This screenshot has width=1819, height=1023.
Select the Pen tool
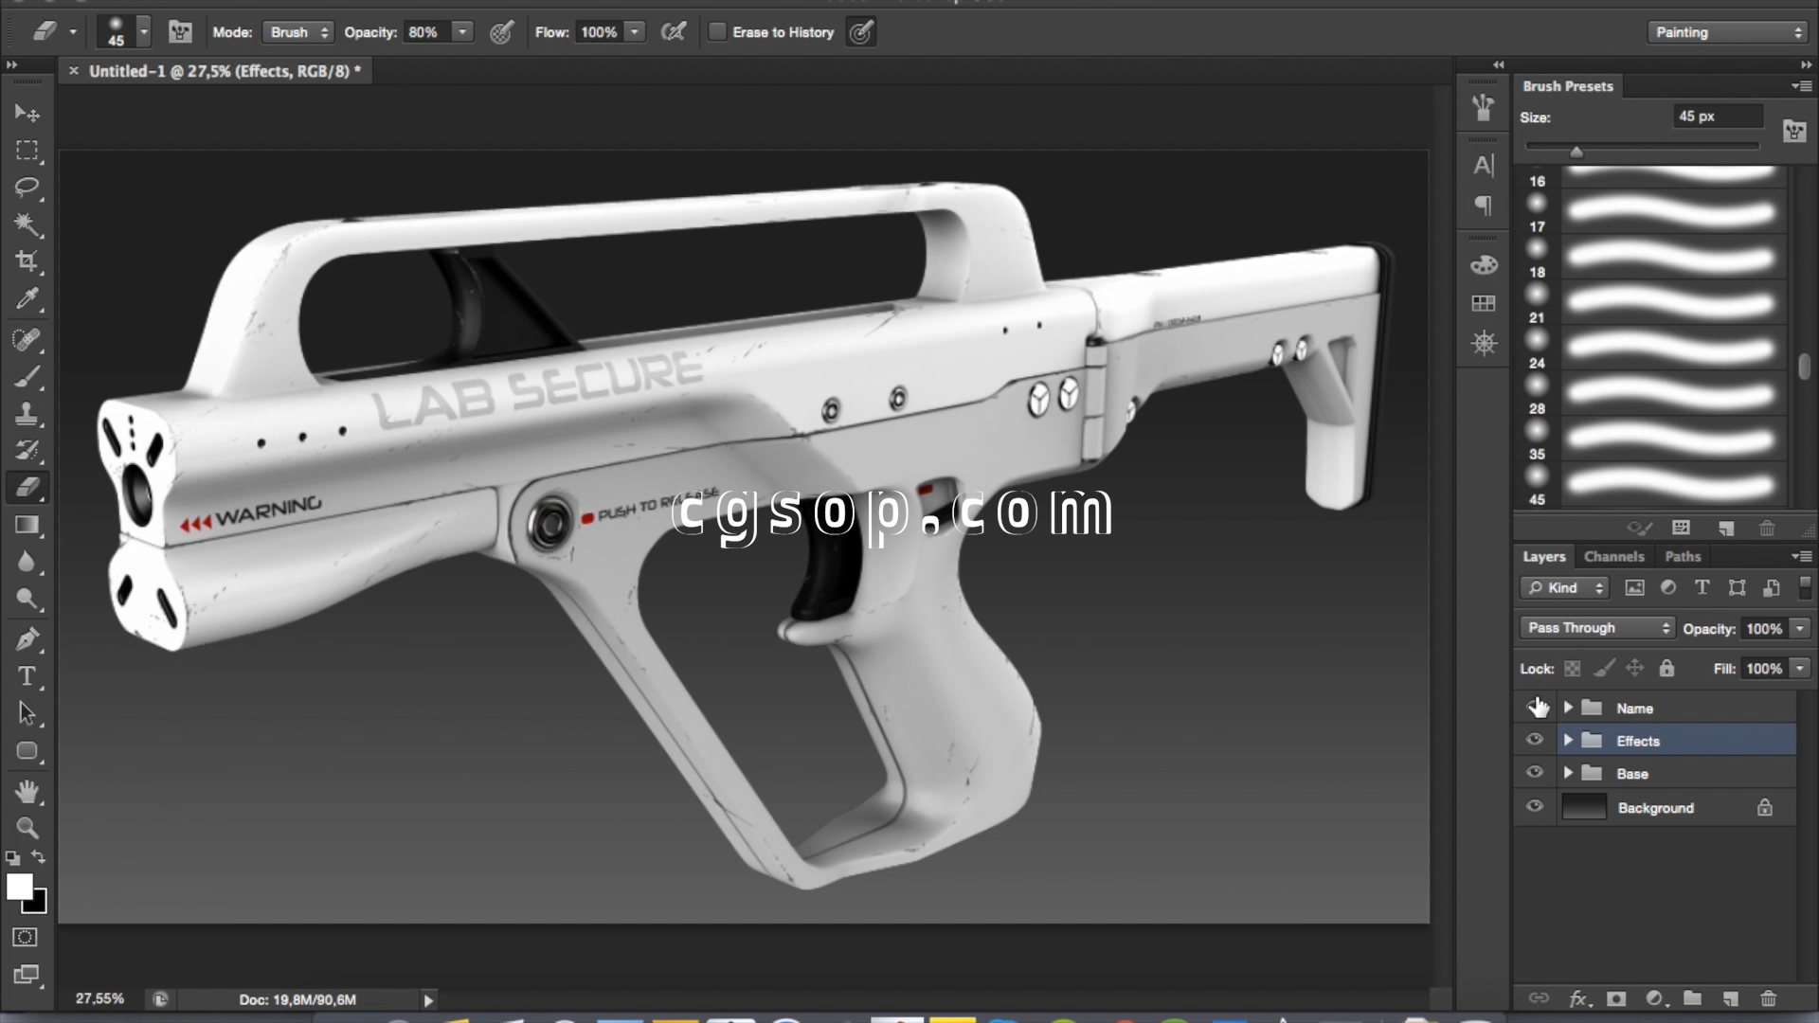[27, 638]
